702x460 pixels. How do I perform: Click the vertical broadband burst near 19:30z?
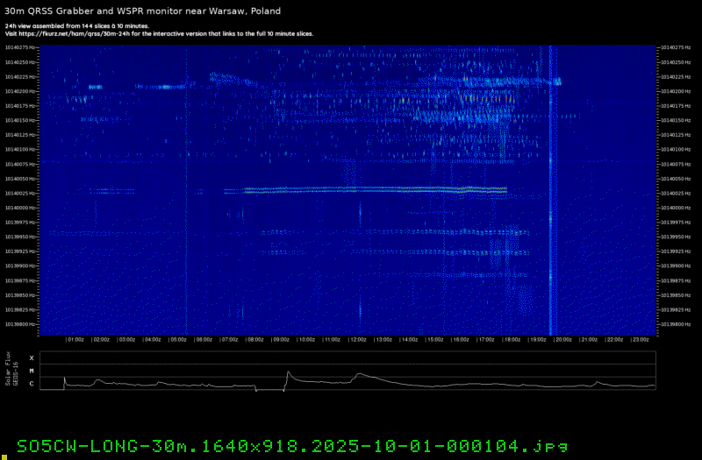(x=553, y=190)
